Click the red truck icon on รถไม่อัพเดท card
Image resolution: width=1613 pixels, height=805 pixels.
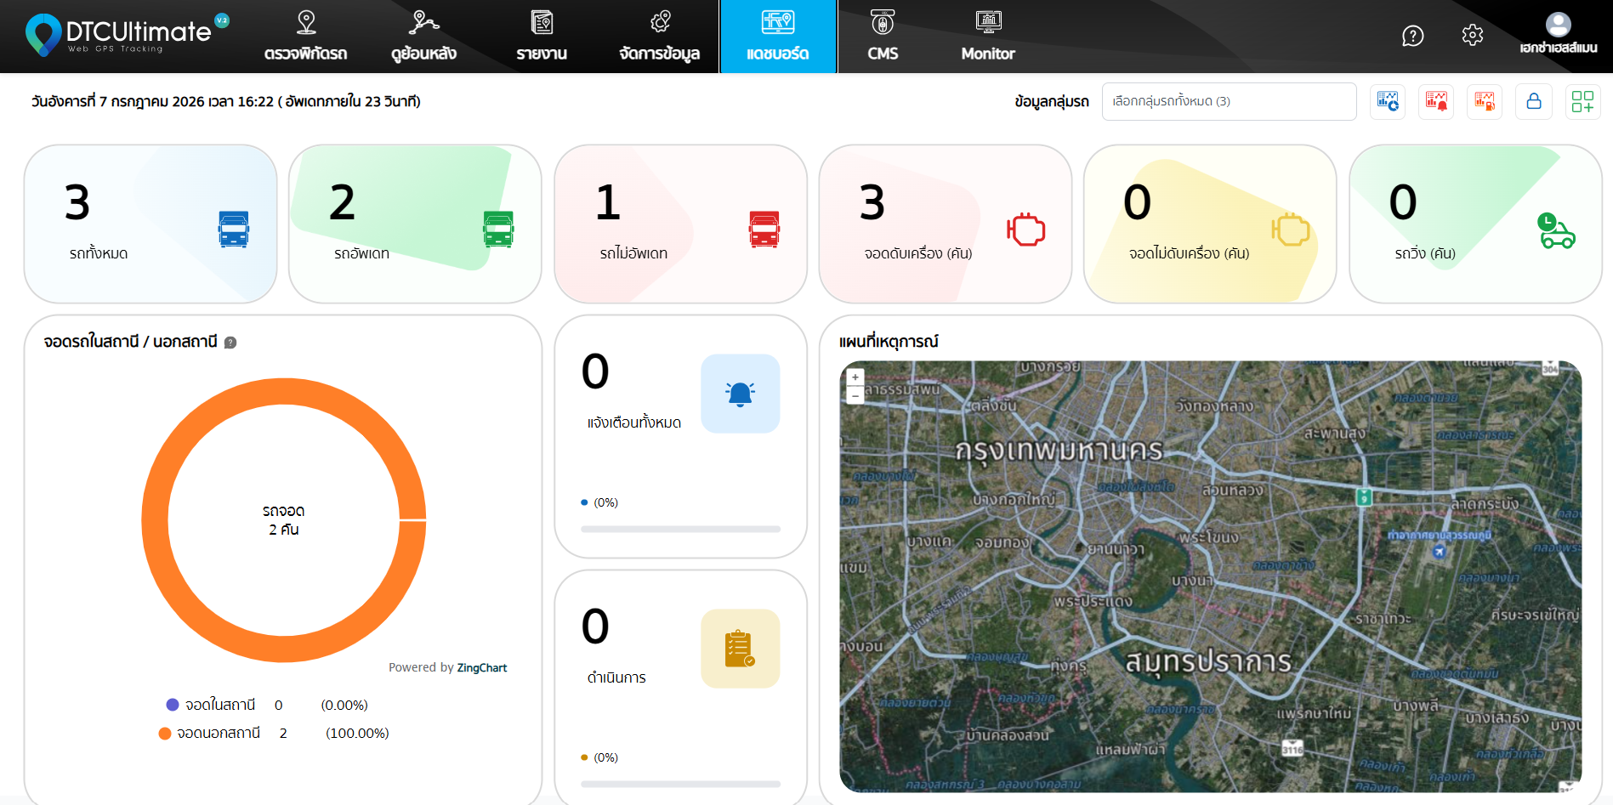point(764,230)
